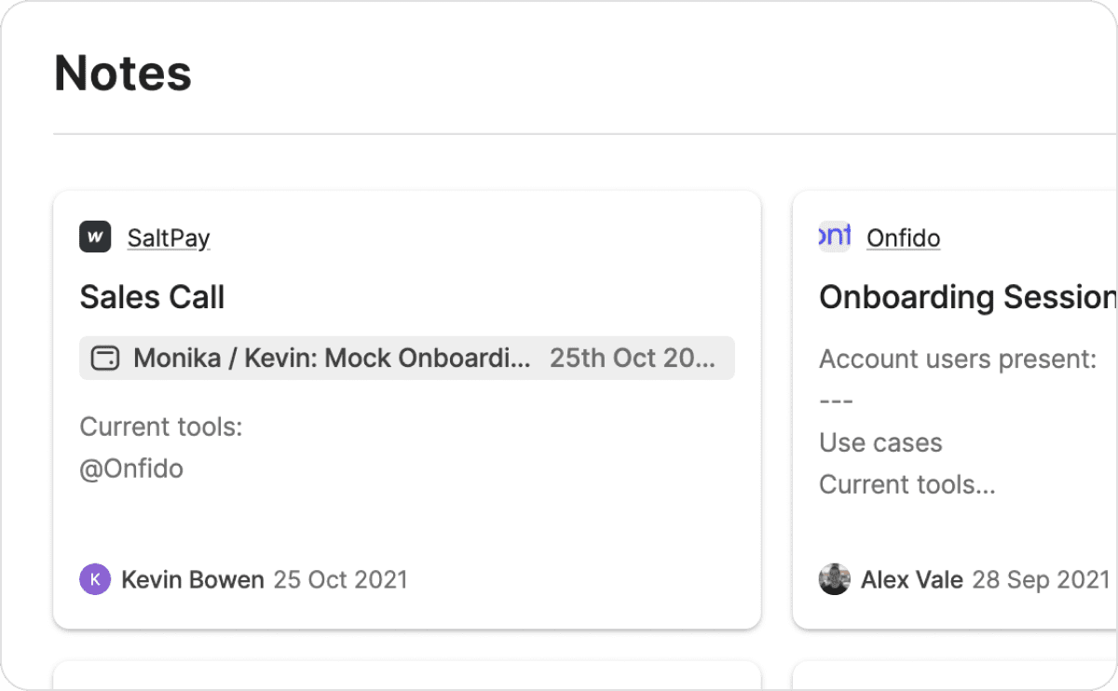This screenshot has height=691, width=1118.
Task: Click the Notes page heading
Action: [x=123, y=74]
